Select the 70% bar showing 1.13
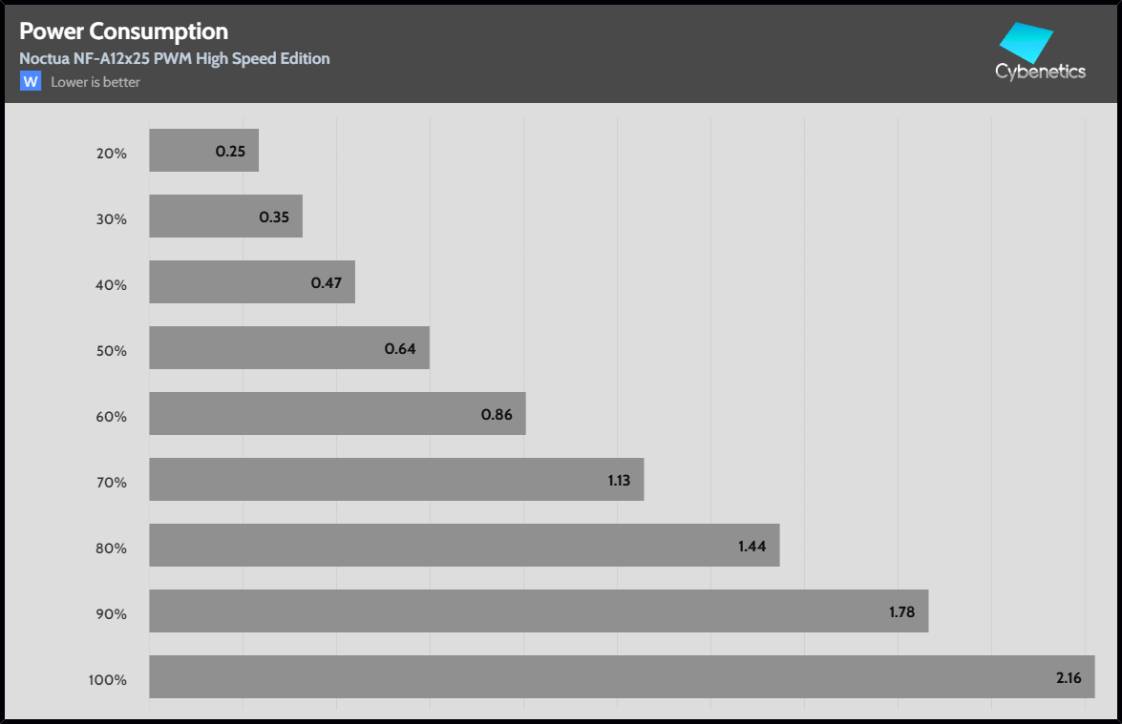This screenshot has width=1122, height=724. click(x=396, y=480)
